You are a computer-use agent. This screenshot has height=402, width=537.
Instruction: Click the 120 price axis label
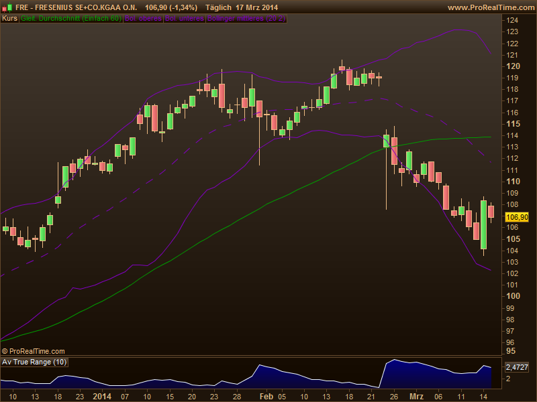pyautogui.click(x=513, y=66)
